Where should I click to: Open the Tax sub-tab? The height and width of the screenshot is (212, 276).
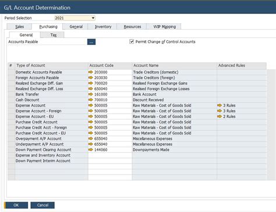coord(53,35)
